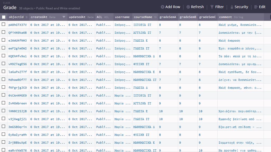Select gradeSemC value 8 in MdhowROf7T row
This screenshot has height=152, width=271.
(207, 80)
